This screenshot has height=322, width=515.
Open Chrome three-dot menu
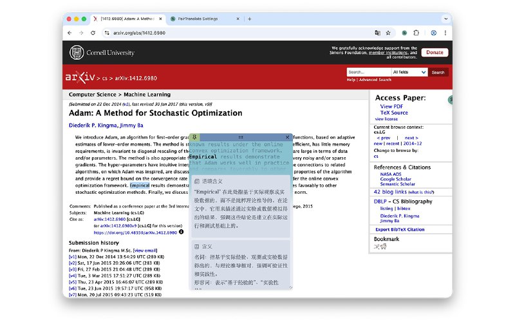(445, 32)
